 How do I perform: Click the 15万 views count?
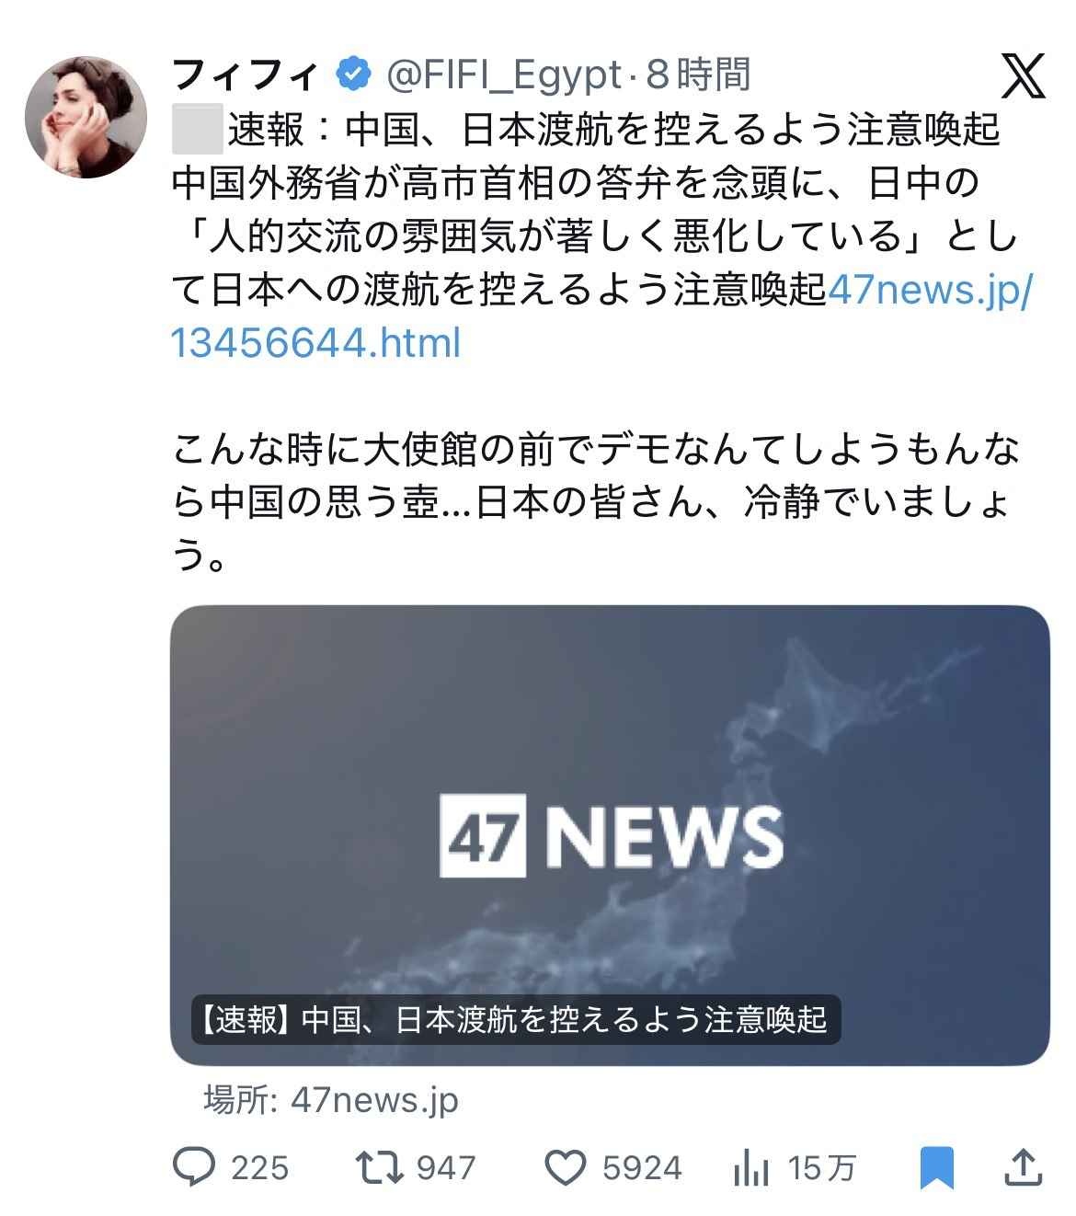pyautogui.click(x=821, y=1169)
